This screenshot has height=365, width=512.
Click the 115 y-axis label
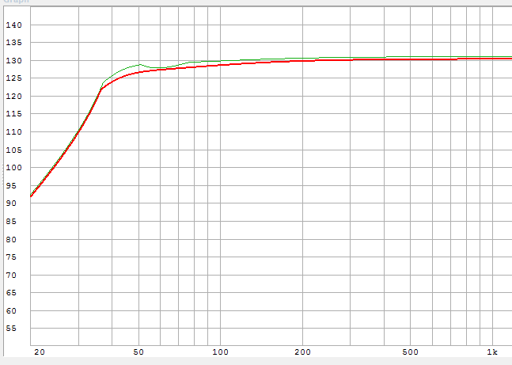pyautogui.click(x=13, y=114)
